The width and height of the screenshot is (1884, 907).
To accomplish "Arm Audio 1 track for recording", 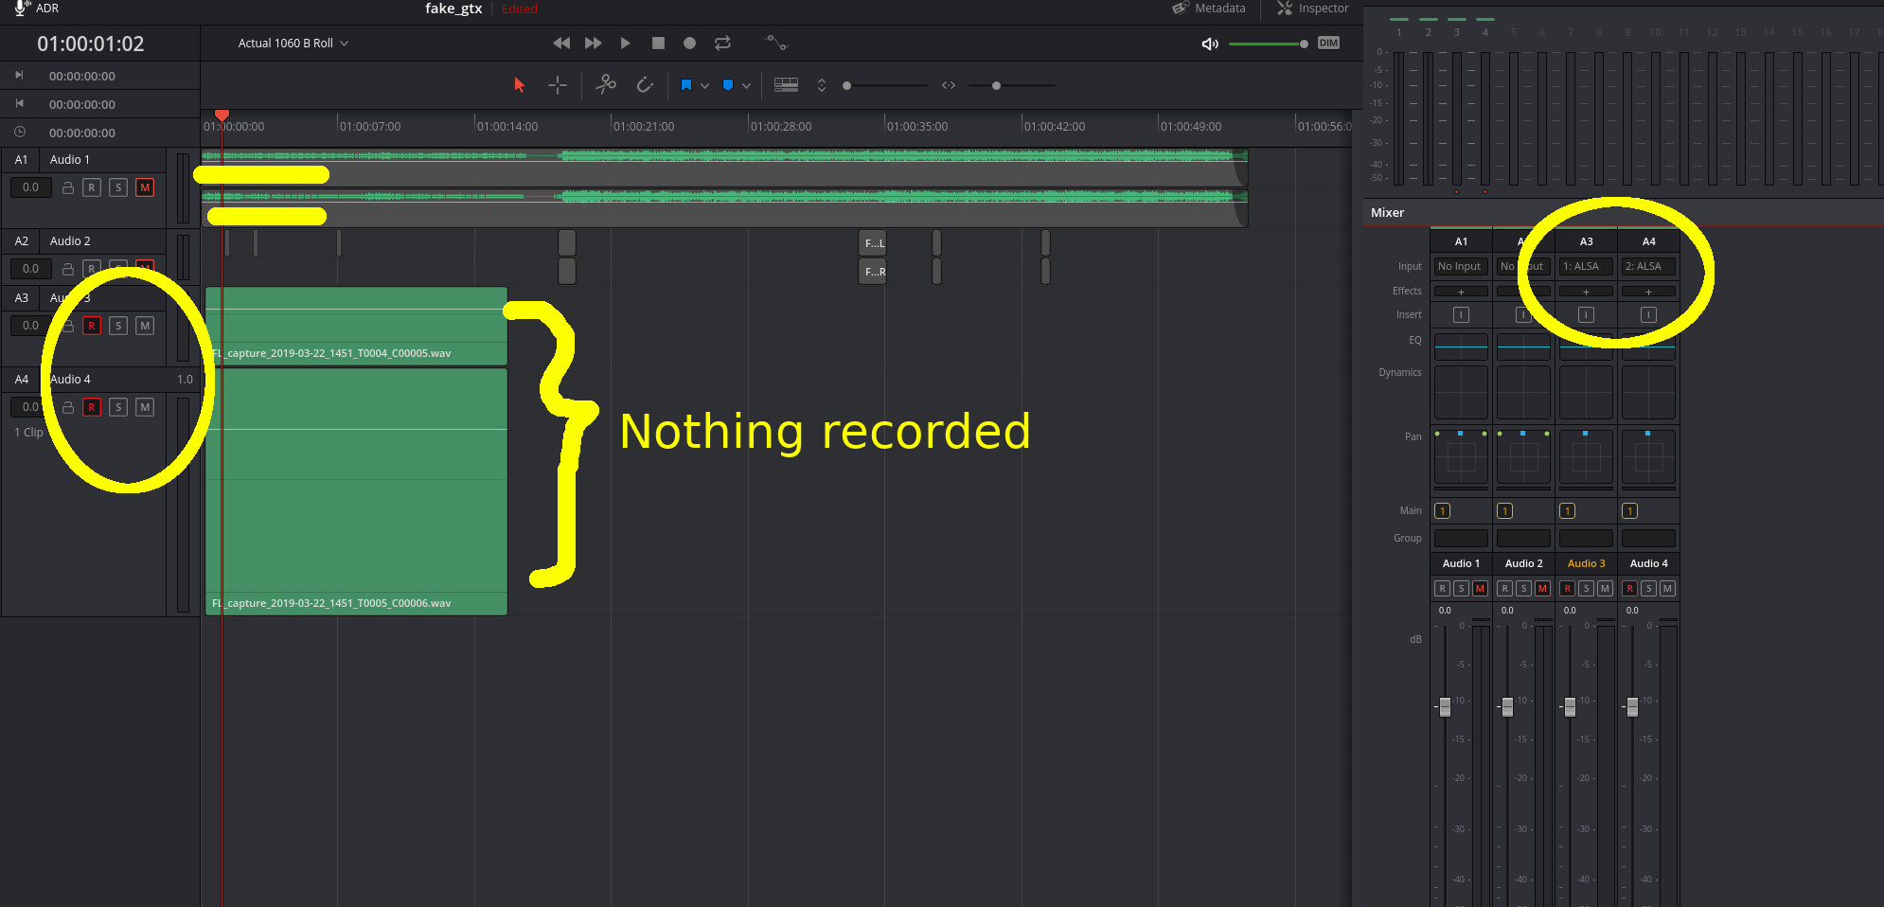I will (92, 187).
